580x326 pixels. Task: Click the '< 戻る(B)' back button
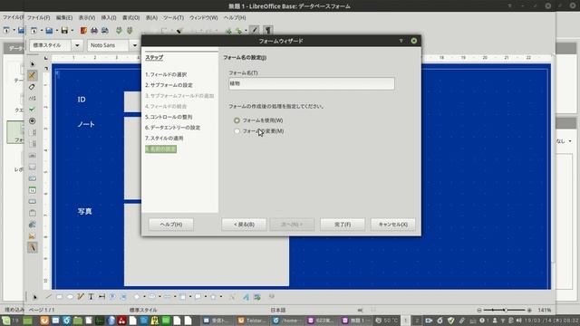click(x=244, y=225)
